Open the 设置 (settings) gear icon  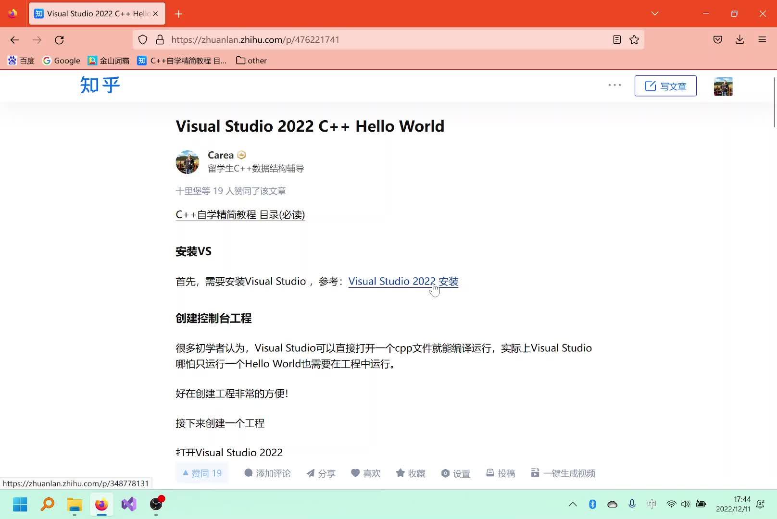pos(445,473)
